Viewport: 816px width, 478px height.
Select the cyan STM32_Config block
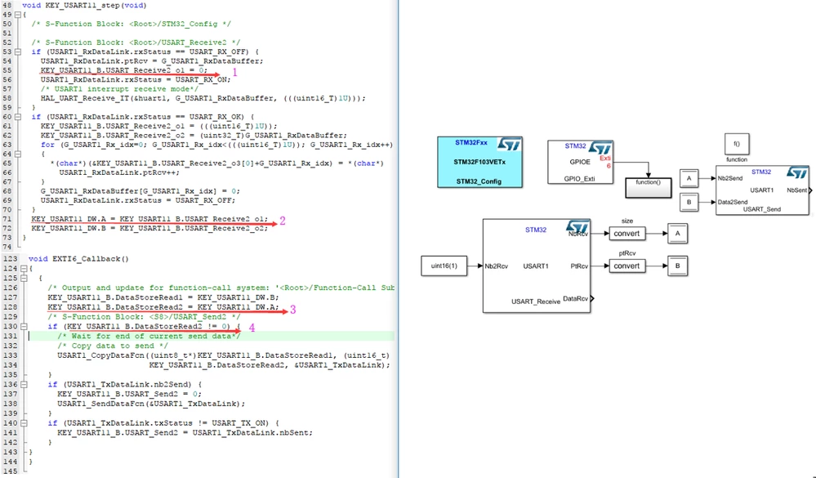pyautogui.click(x=479, y=162)
